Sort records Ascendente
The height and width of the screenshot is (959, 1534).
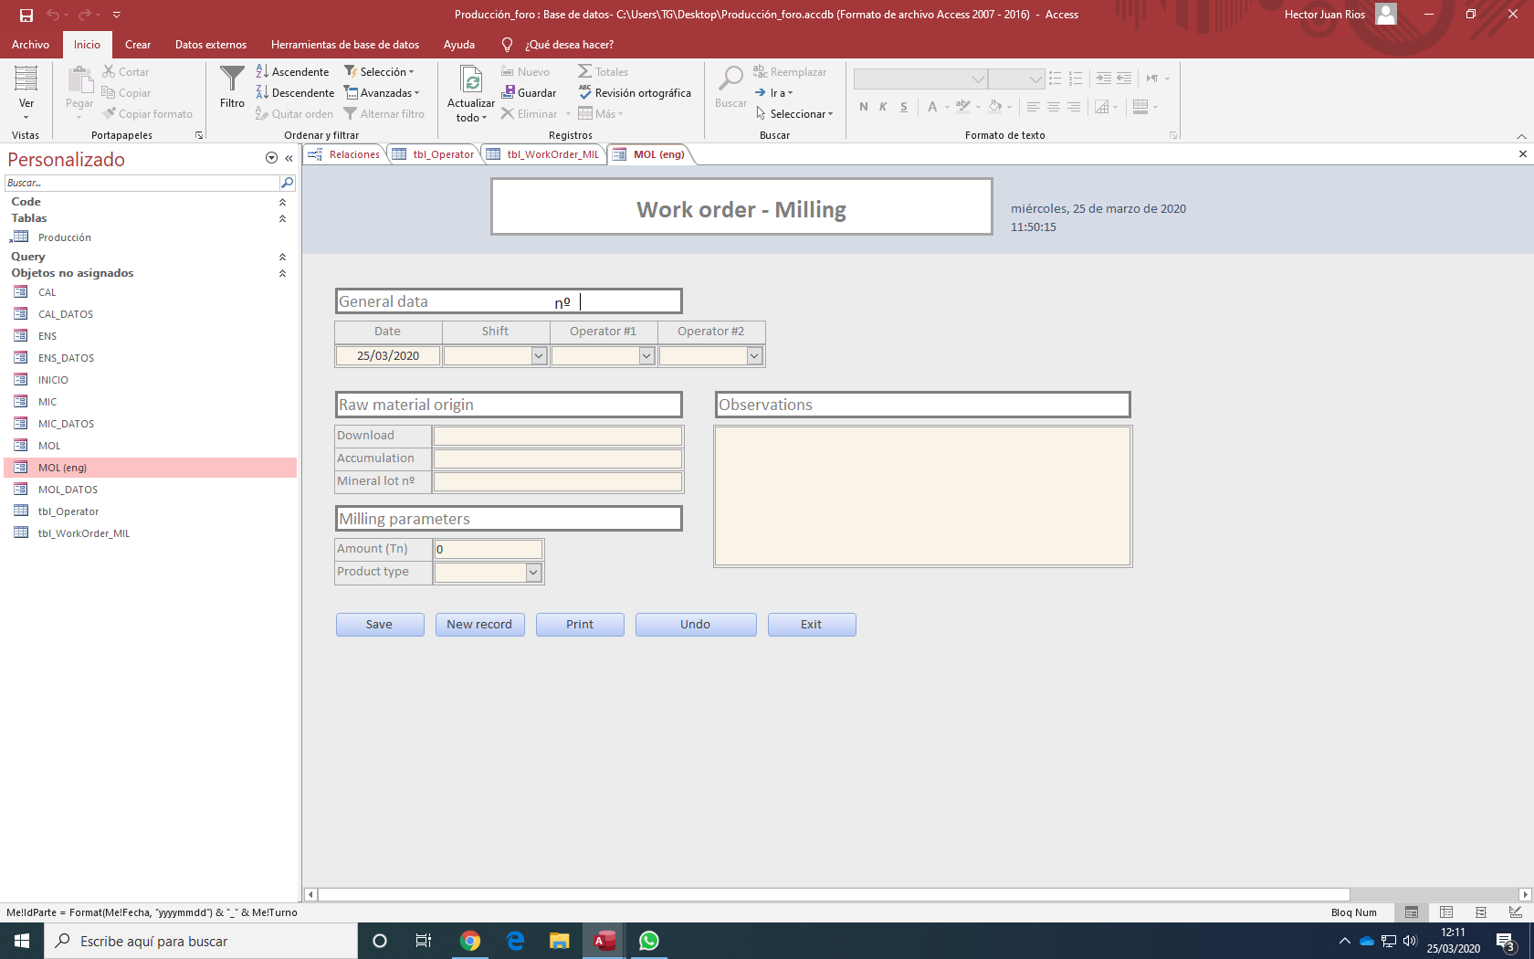(292, 71)
